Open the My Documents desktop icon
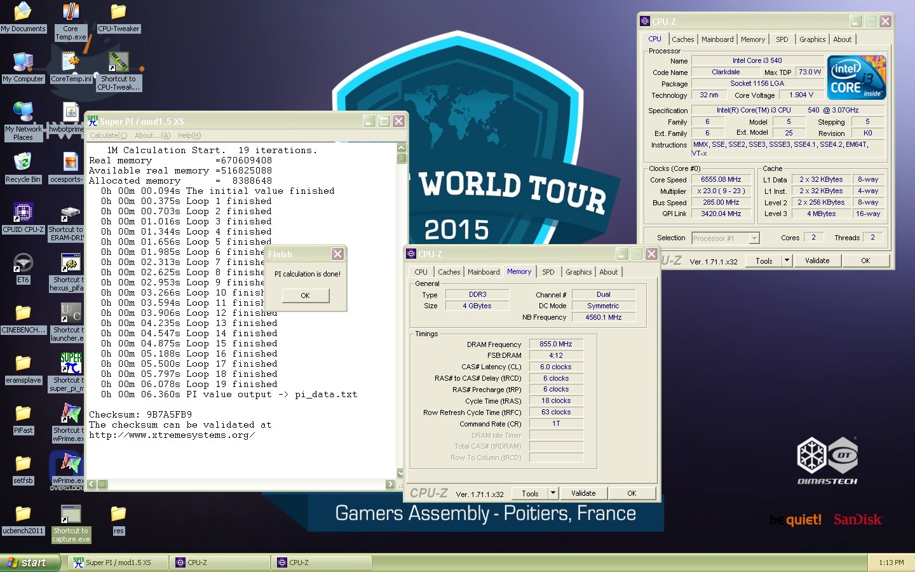Screen dimensions: 915x572 click(x=23, y=18)
